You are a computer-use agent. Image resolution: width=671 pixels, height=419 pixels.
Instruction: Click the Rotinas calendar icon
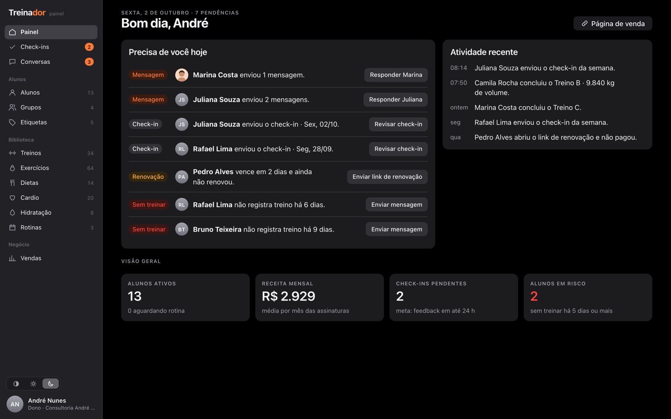[x=12, y=228]
